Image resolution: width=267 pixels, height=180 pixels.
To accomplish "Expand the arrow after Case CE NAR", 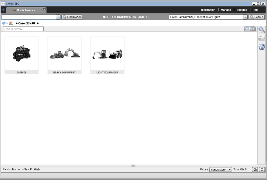I will click(38, 23).
